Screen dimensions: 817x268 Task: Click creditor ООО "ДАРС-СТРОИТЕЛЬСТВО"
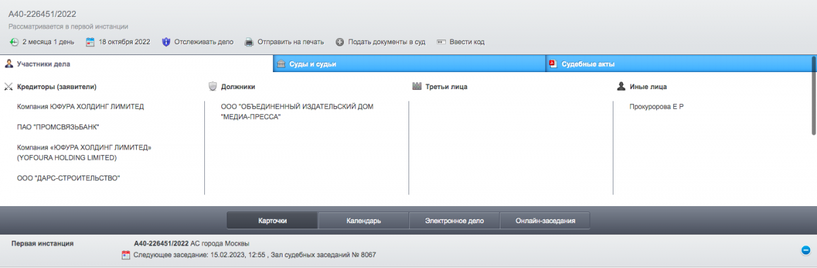pyautogui.click(x=68, y=178)
